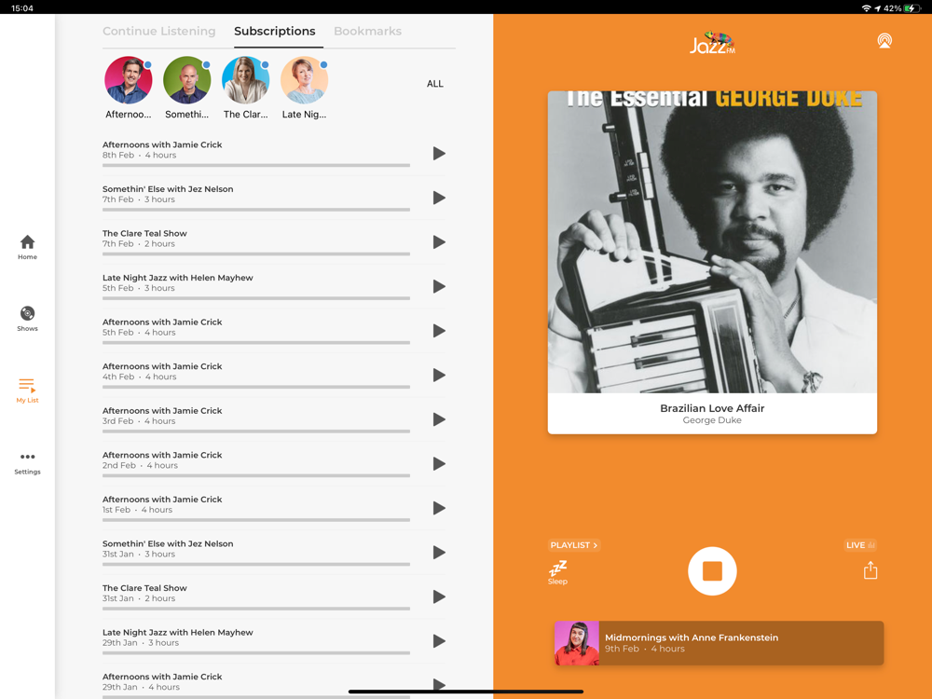Viewport: 932px width, 699px height.
Task: Tap battery indicator in status bar
Action: 911,8
